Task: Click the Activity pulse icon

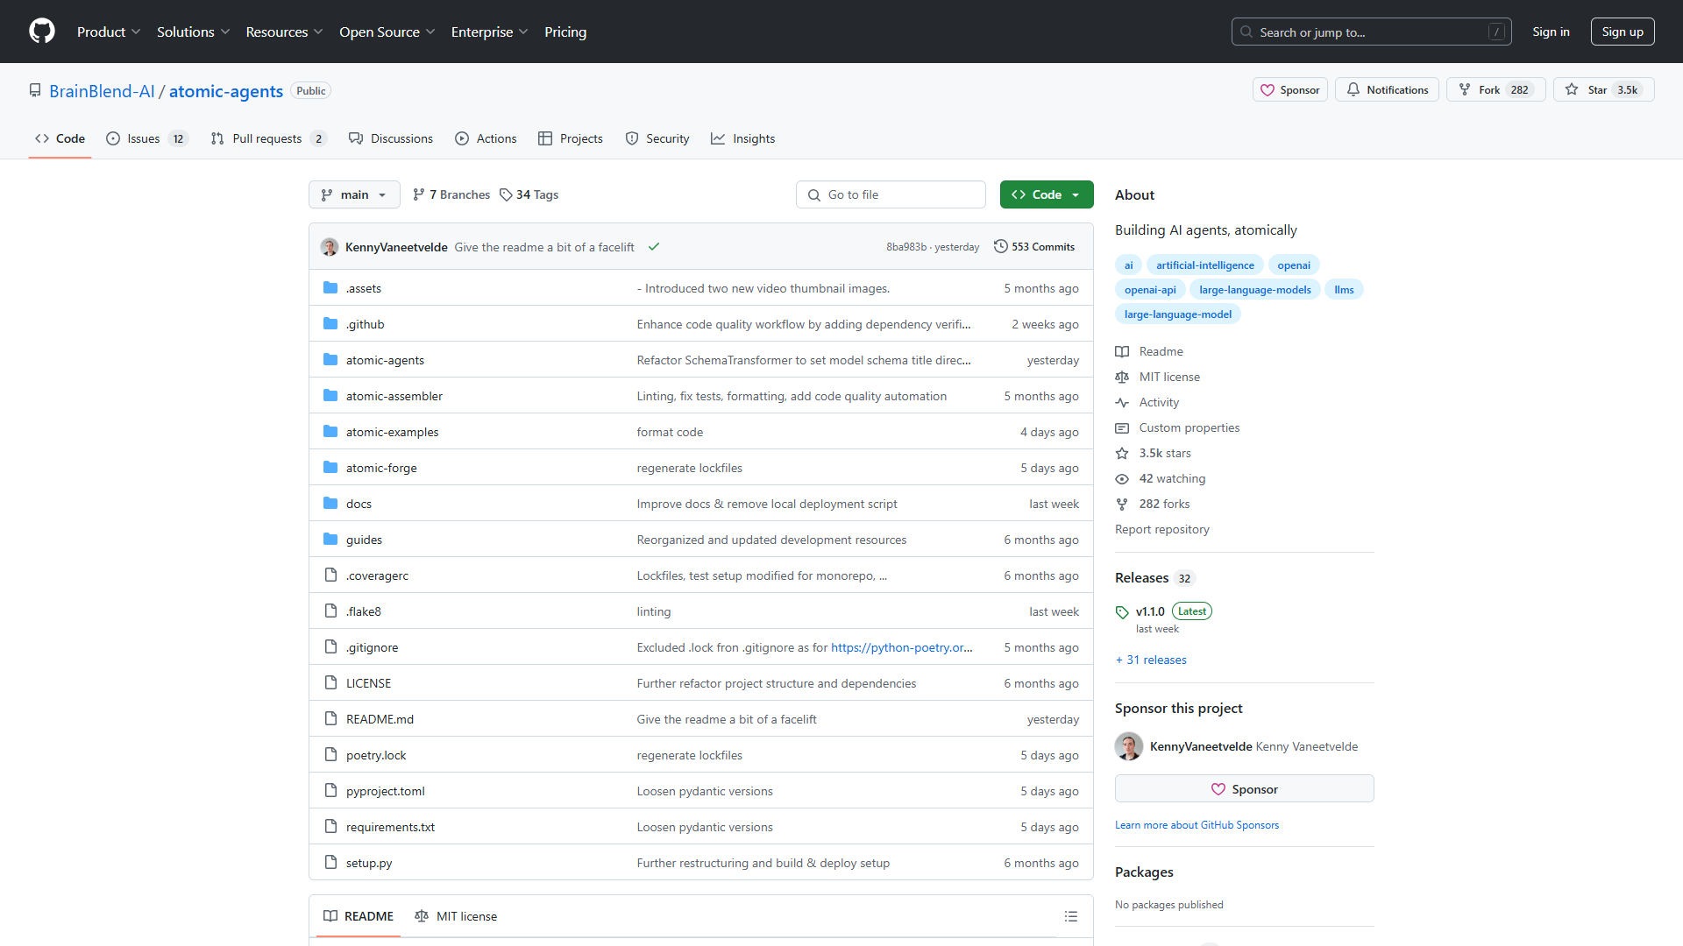Action: click(x=1122, y=402)
